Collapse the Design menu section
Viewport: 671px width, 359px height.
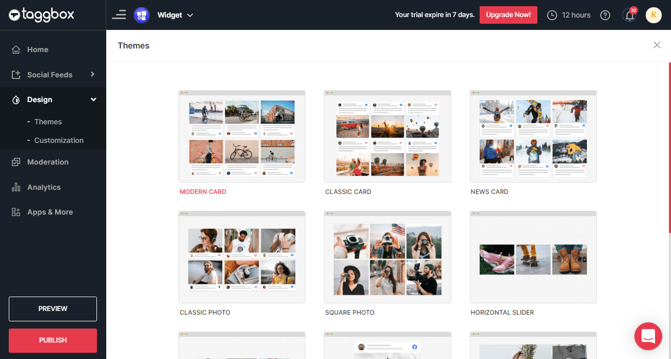coord(93,100)
